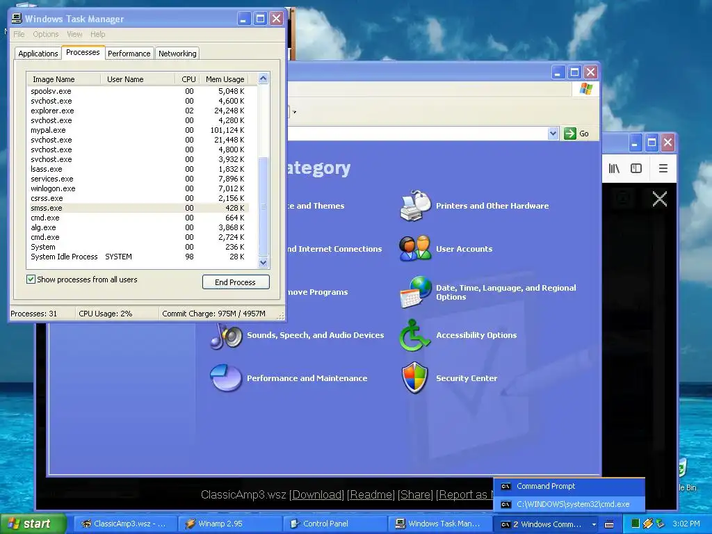Select the mypal.exe process row

tap(138, 130)
